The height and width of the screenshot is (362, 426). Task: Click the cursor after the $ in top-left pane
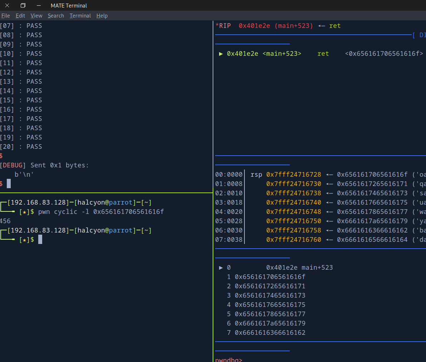[9, 184]
